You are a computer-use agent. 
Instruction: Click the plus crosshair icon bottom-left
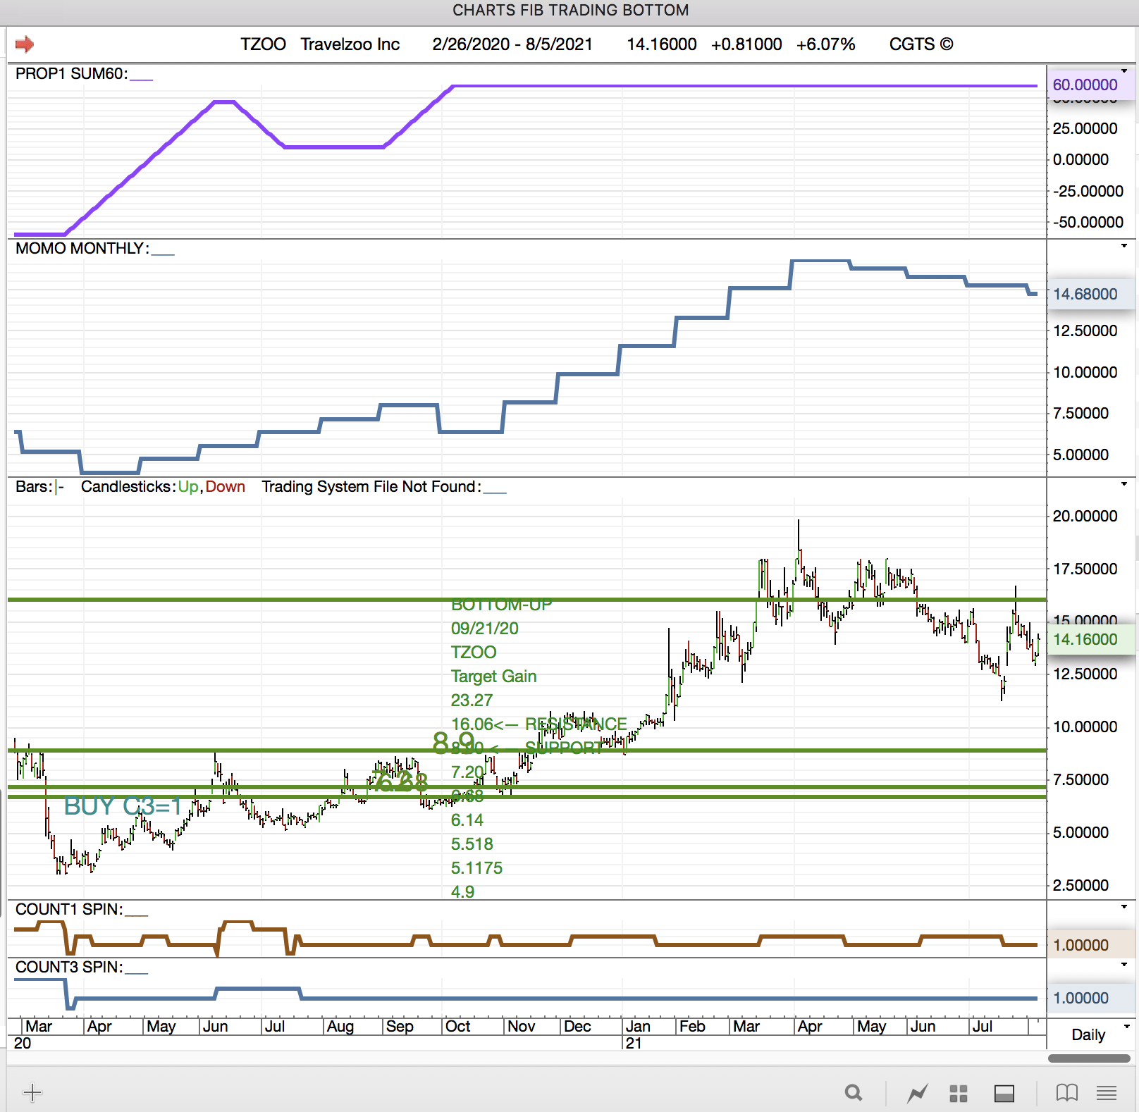[x=32, y=1093]
